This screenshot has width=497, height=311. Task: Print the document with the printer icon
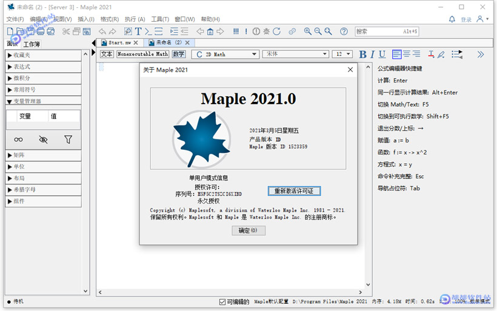coord(41,31)
